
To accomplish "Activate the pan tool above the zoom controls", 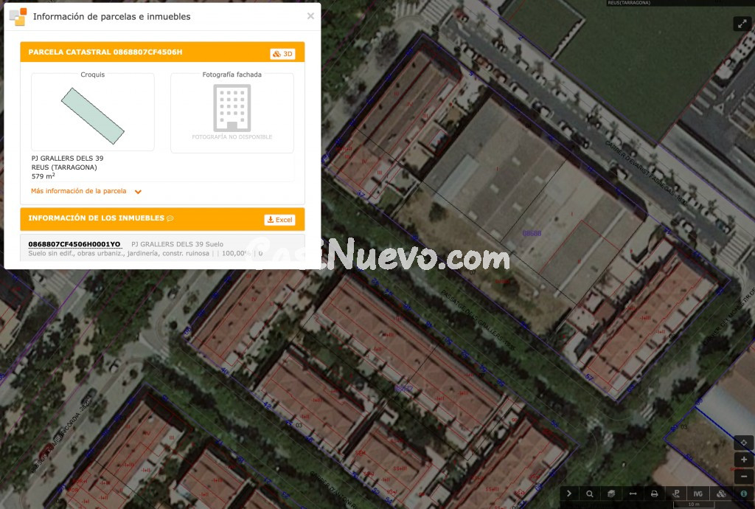I will pyautogui.click(x=743, y=443).
